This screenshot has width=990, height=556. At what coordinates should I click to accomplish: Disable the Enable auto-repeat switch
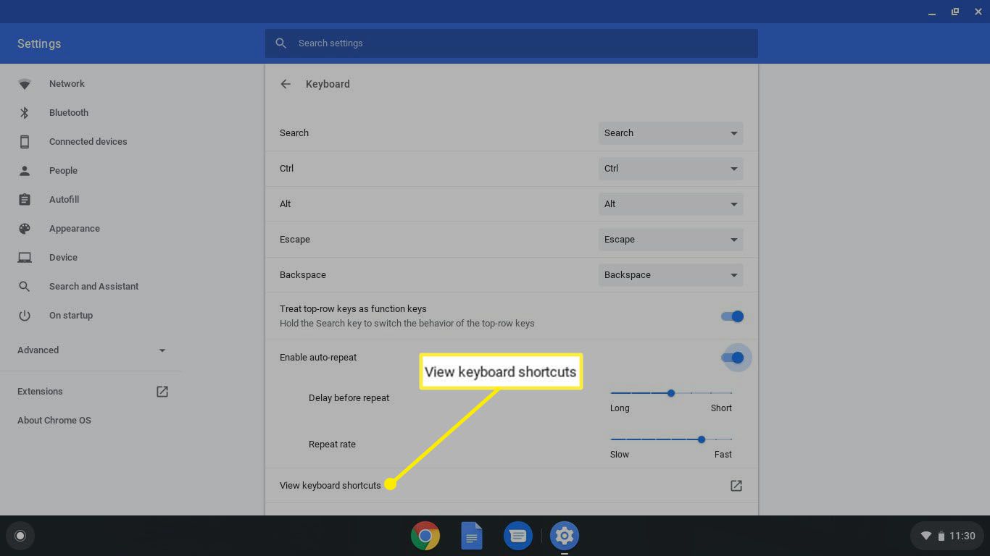click(732, 358)
